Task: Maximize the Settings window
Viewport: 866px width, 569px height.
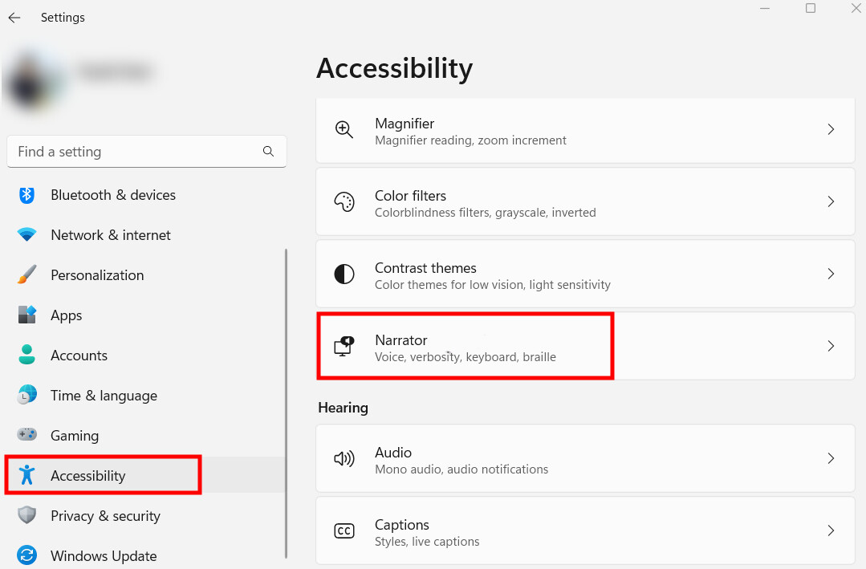Action: pyautogui.click(x=810, y=8)
